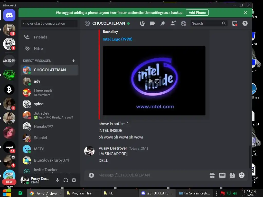This screenshot has width=263, height=197.
Task: Open the inbox icon in header
Action: (x=235, y=23)
